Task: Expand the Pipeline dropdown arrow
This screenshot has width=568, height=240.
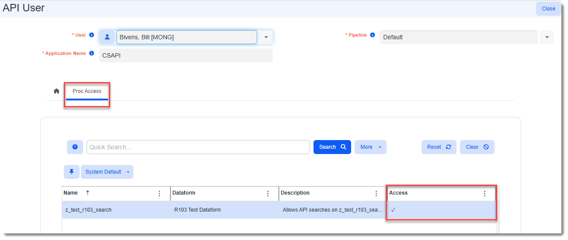Action: 547,37
